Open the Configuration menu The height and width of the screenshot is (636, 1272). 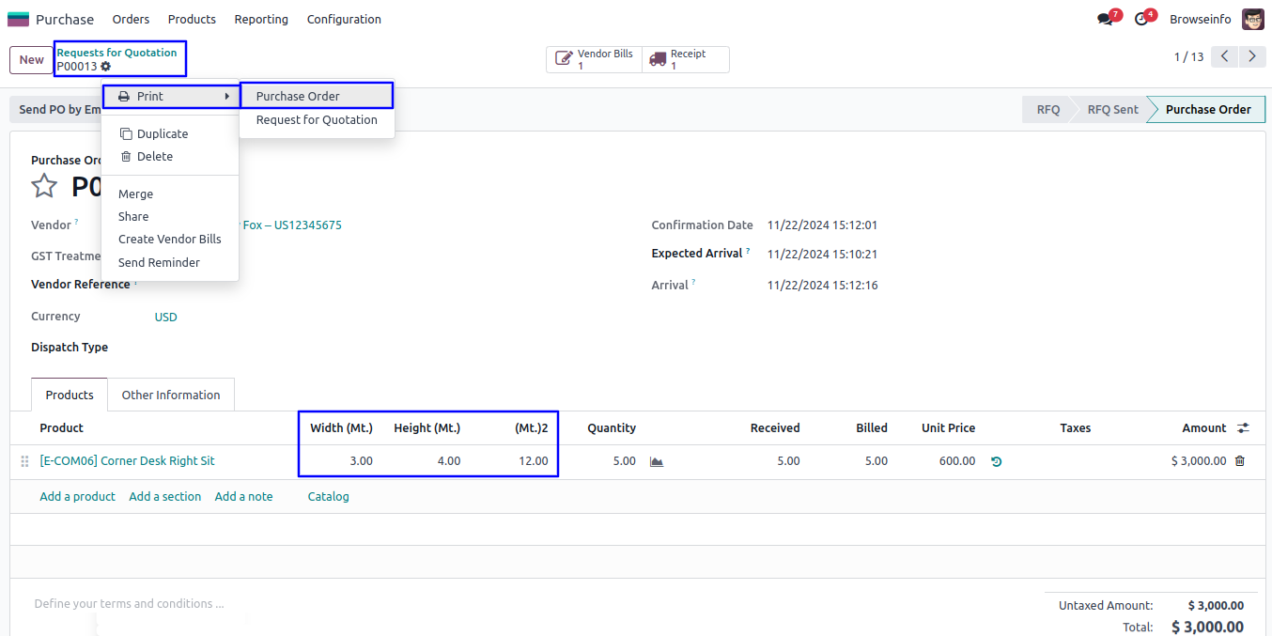344,20
